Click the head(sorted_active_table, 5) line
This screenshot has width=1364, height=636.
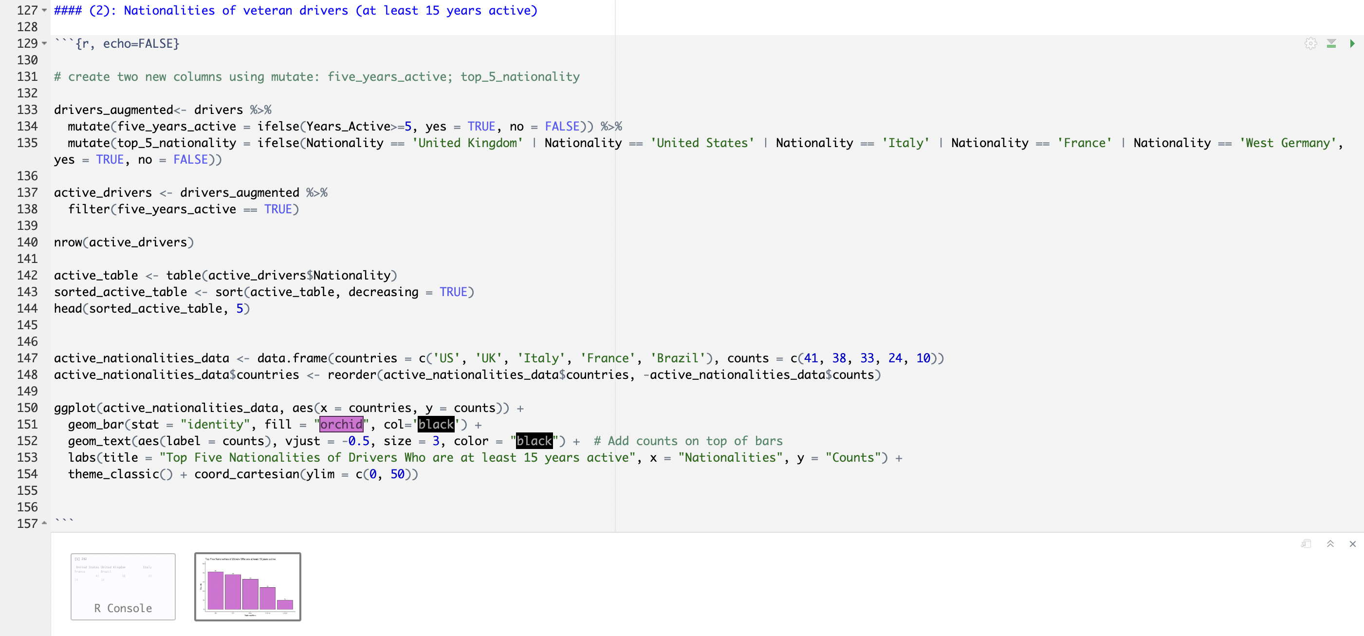point(151,309)
